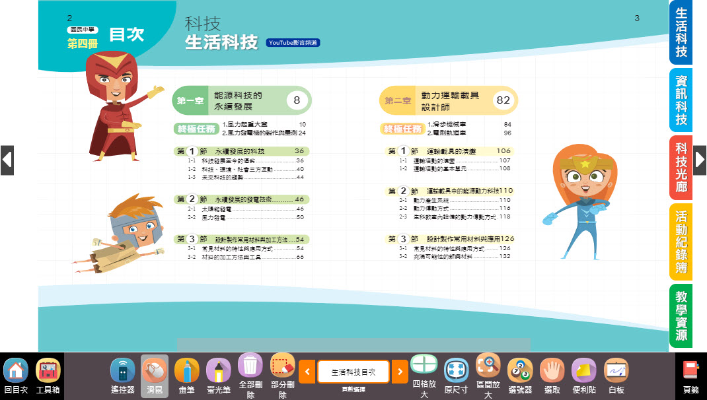
Task: Activate 四格放大 zoom tool
Action: 424,376
